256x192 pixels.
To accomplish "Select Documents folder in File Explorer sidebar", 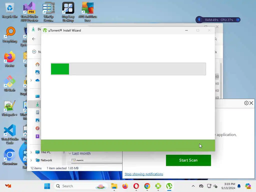I will [x=37, y=112].
